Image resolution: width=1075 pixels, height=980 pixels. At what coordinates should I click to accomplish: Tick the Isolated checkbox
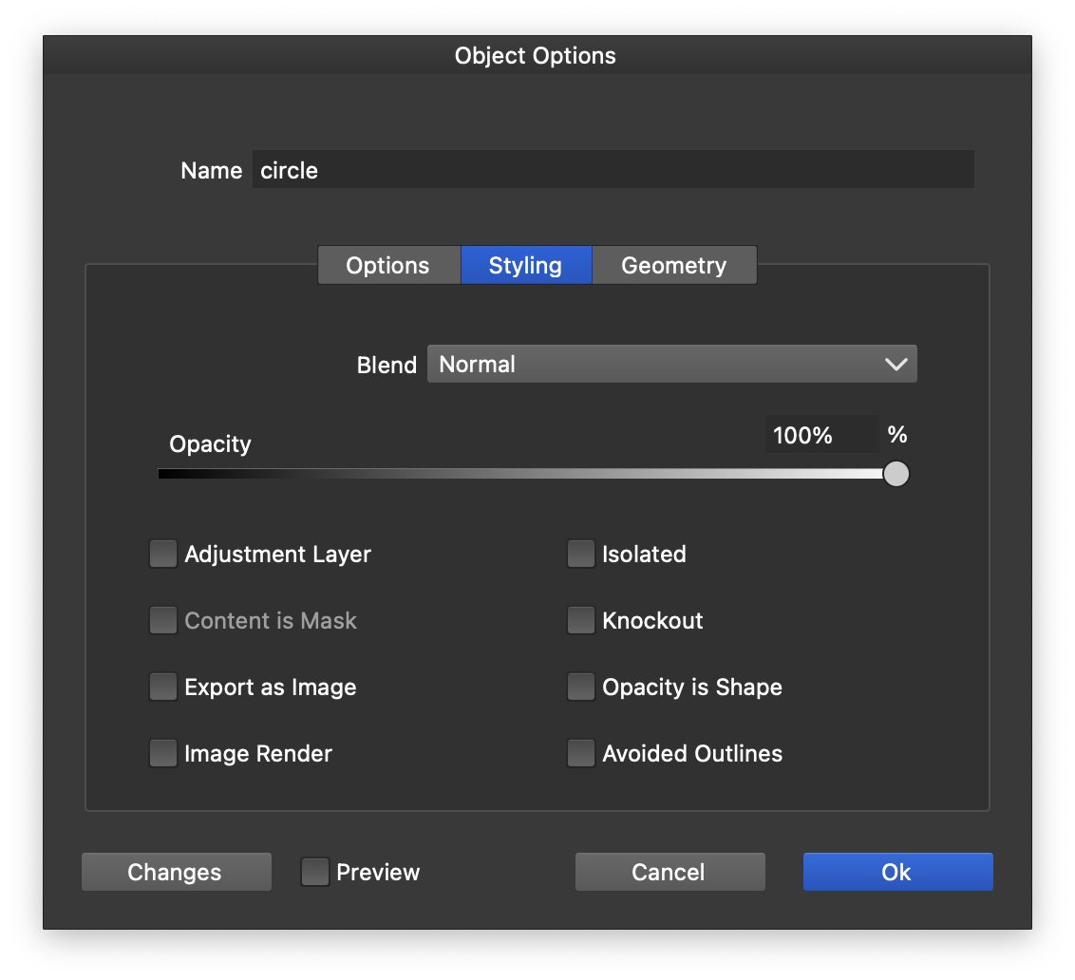[x=580, y=555]
